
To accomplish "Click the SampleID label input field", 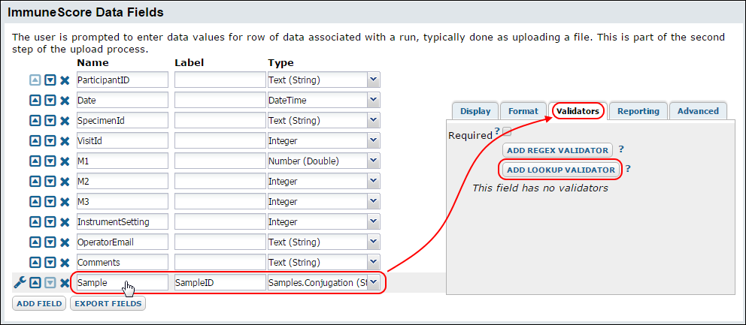I will click(220, 282).
